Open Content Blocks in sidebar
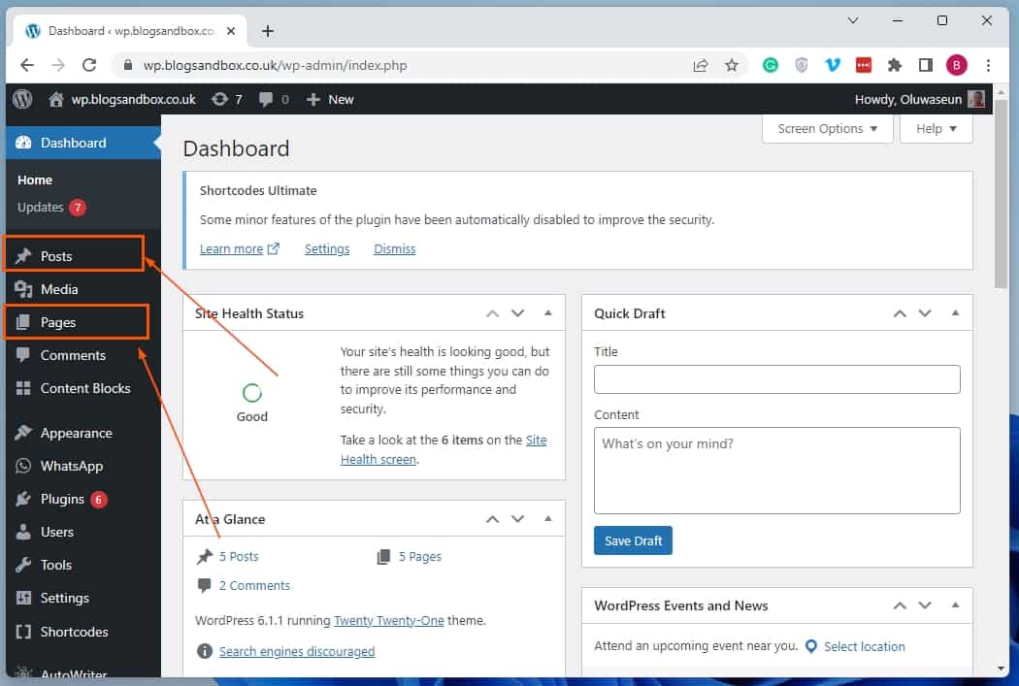 (x=83, y=388)
